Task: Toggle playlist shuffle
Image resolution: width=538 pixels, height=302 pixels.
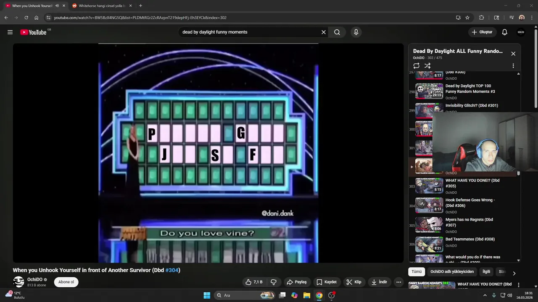Action: 427,66
